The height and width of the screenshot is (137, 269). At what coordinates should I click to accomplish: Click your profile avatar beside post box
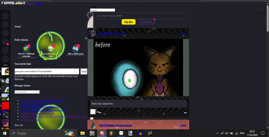90,15
